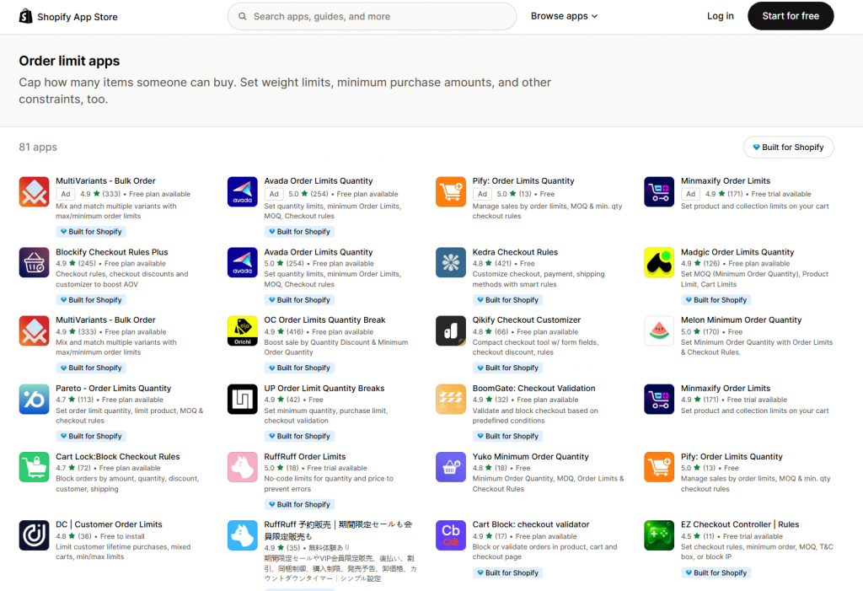Toggle the Built for Shopify filter
863x591 pixels.
coord(788,147)
